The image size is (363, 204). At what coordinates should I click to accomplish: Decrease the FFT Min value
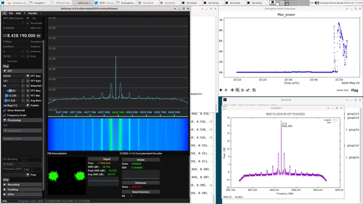tap(22, 96)
